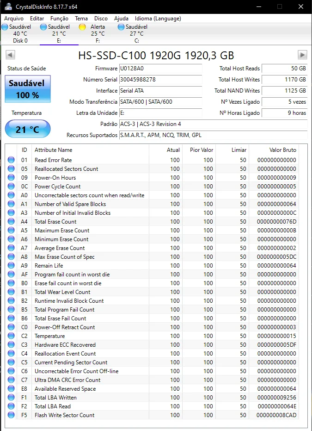This screenshot has height=431, width=312.
Task: Click the blue status icon for Disk 0
Action: pyautogui.click(x=5, y=27)
